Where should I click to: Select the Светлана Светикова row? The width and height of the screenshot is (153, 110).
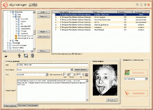click(x=102, y=20)
